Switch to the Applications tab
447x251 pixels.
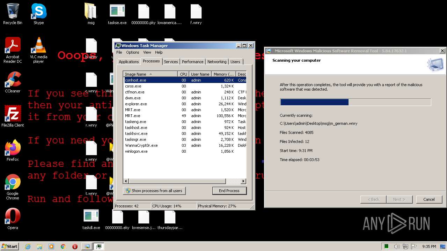click(129, 62)
